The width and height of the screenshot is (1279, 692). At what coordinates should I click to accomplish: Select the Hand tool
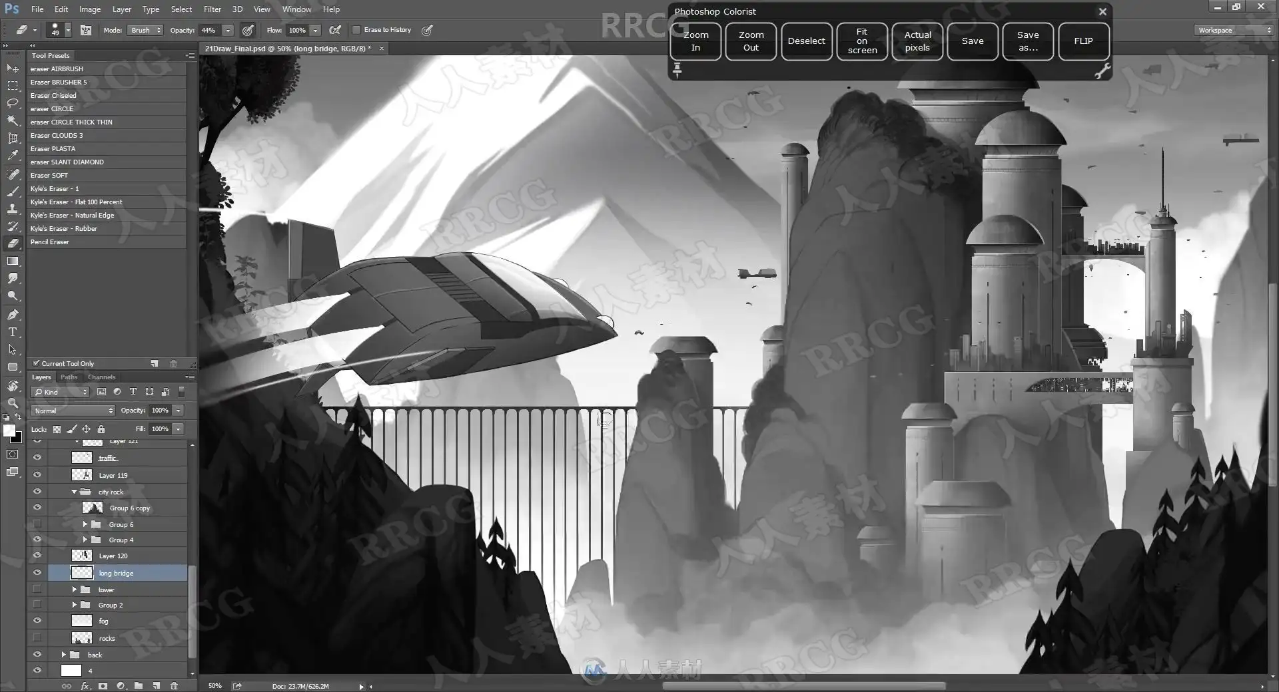pyautogui.click(x=13, y=386)
